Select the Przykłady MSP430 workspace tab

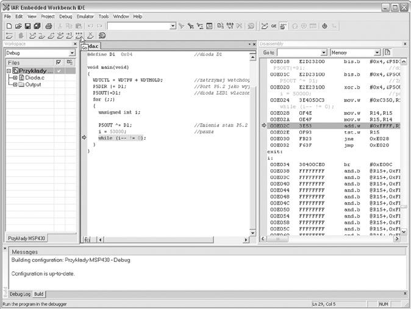tap(26, 238)
